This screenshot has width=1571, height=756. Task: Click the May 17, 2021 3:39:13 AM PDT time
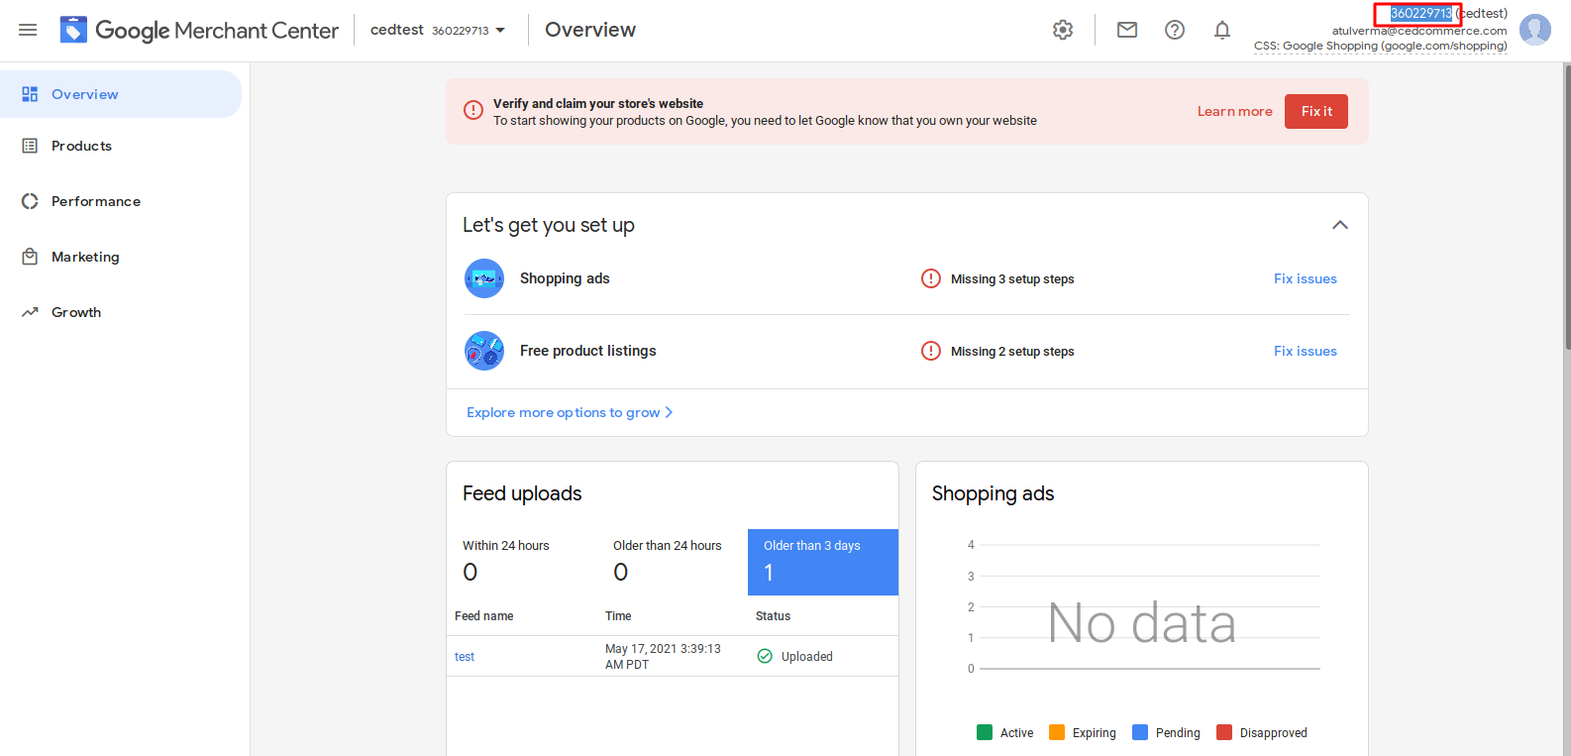click(x=663, y=656)
